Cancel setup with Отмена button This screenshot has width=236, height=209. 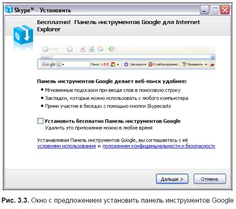pos(210,179)
